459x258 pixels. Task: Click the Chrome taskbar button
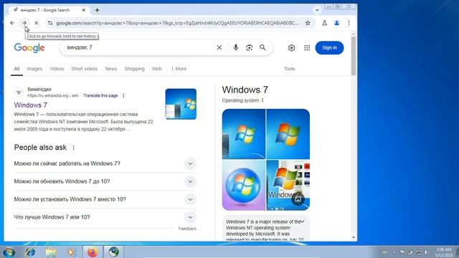point(113,252)
